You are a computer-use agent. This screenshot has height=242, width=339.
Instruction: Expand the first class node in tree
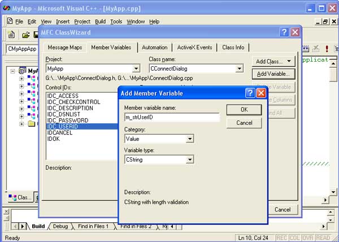click(x=21, y=79)
